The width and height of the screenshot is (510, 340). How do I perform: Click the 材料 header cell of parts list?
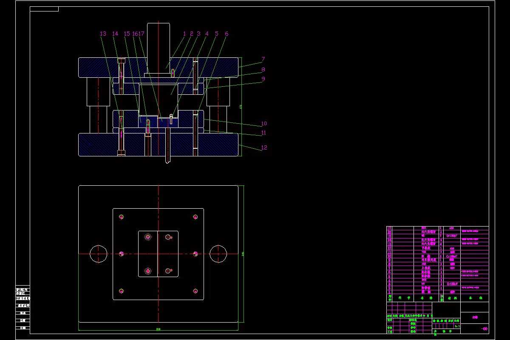pyautogui.click(x=452, y=298)
